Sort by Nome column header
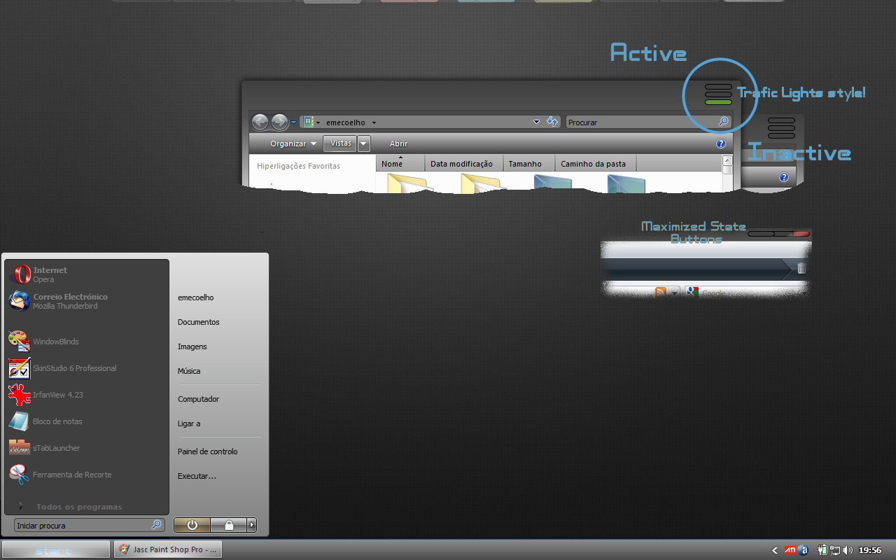 [x=400, y=163]
